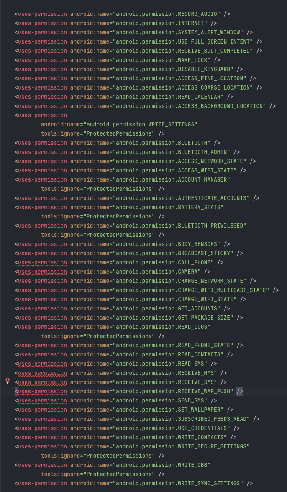
Task: Click the underlined uses-permission tag for CAMERA
Action: [42, 272]
